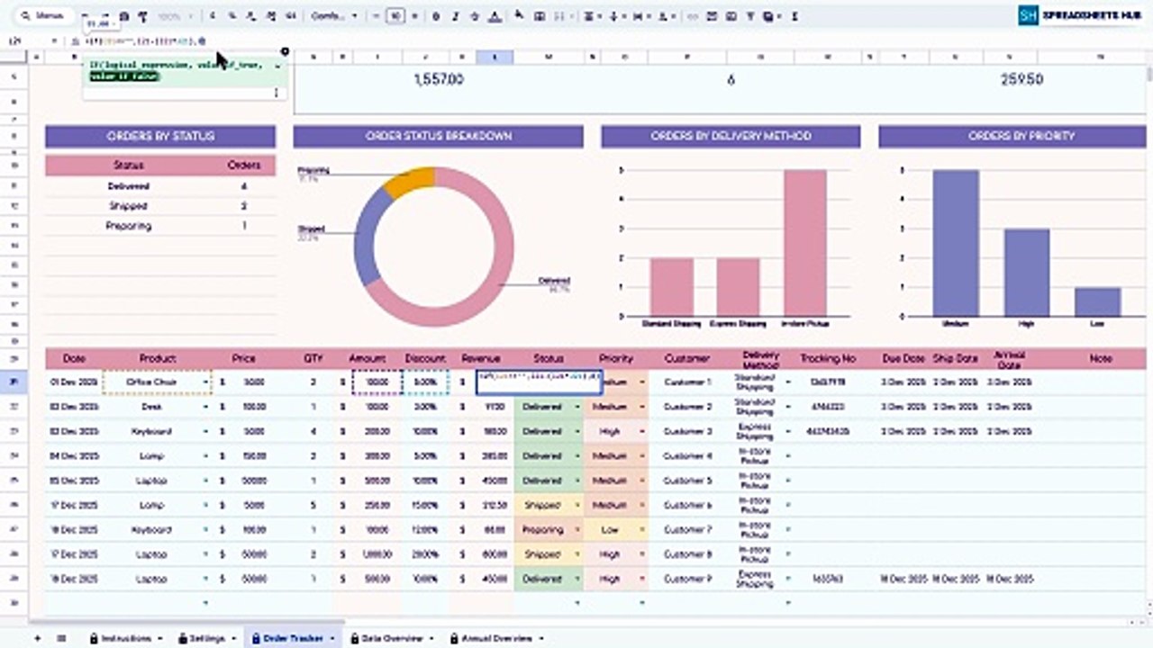Click the Add Sheet plus button

(37, 637)
